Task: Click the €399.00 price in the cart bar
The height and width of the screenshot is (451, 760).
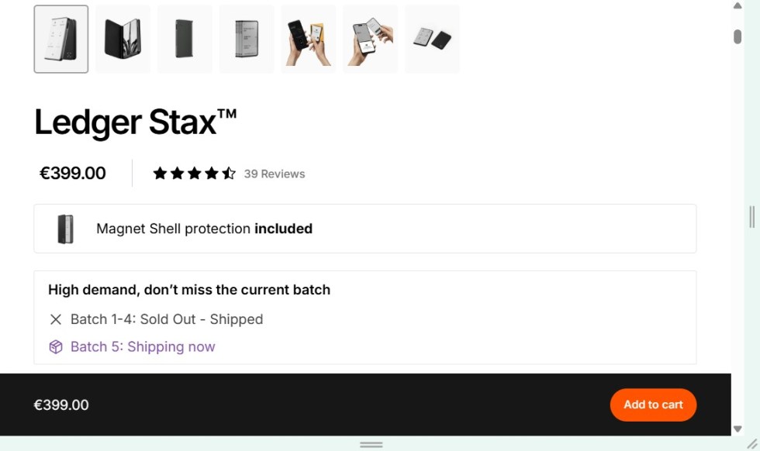Action: 61,405
